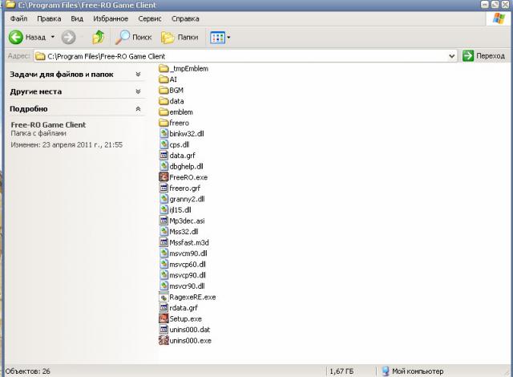Viewport: 513px width, 377px height.
Task: Click the 1,67 ГБ size in status bar
Action: click(341, 371)
